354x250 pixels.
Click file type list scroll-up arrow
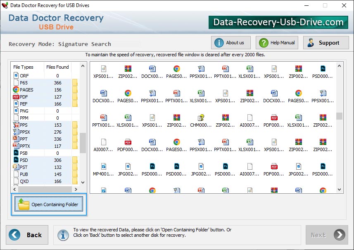click(x=83, y=66)
